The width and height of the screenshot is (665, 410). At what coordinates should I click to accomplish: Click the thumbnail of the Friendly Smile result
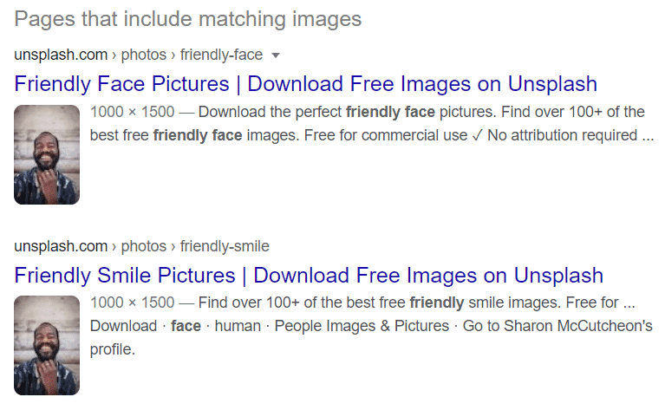tap(47, 346)
